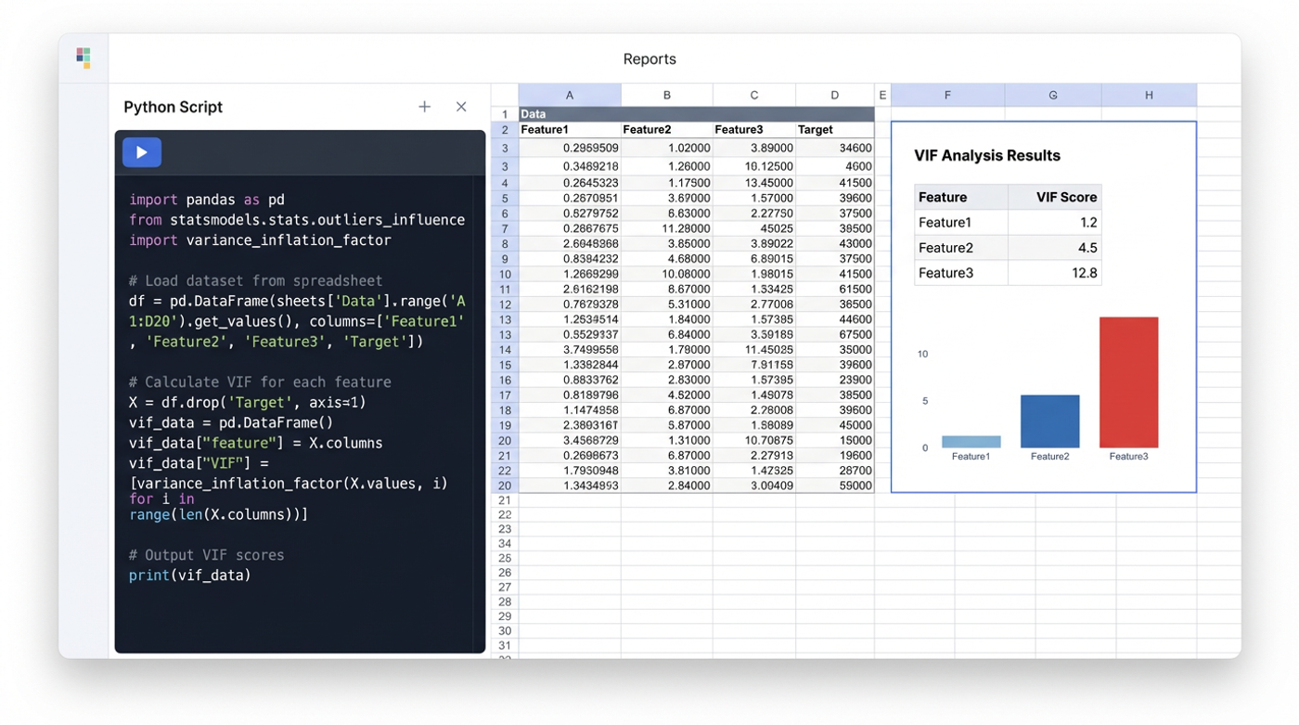Select the cell with value 11.45025
Viewport: 1299px width, 725px height.
pyautogui.click(x=754, y=350)
